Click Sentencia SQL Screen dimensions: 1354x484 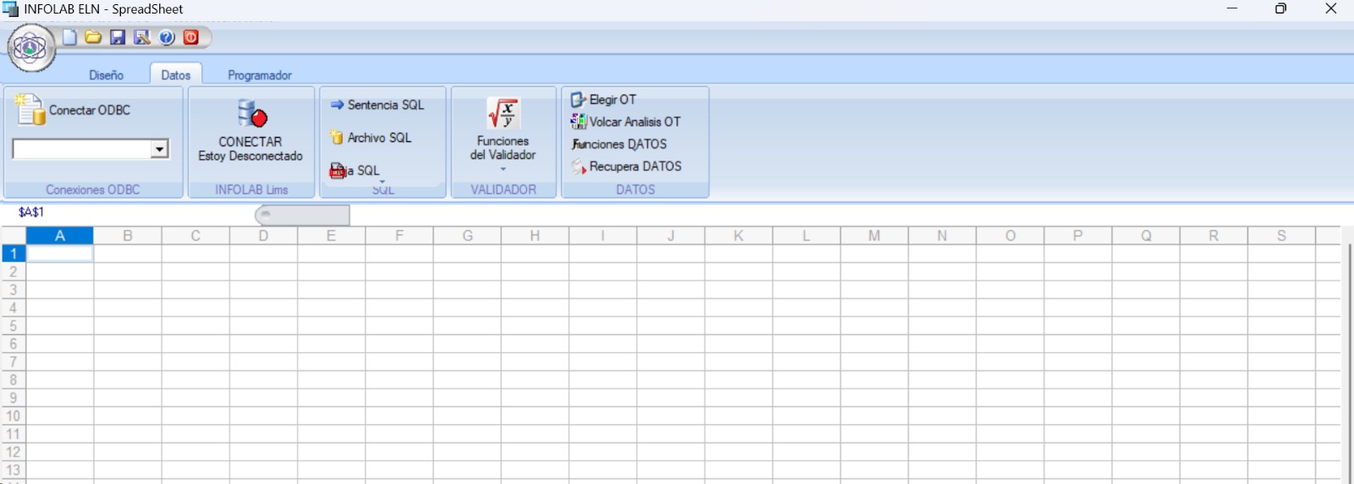click(x=377, y=105)
